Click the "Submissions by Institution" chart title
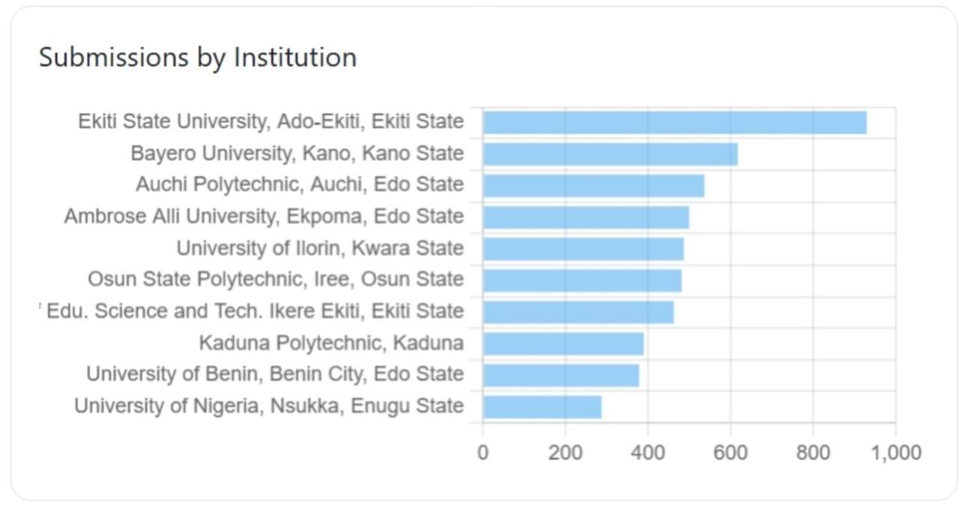Image resolution: width=959 pixels, height=509 pixels. pos(198,58)
